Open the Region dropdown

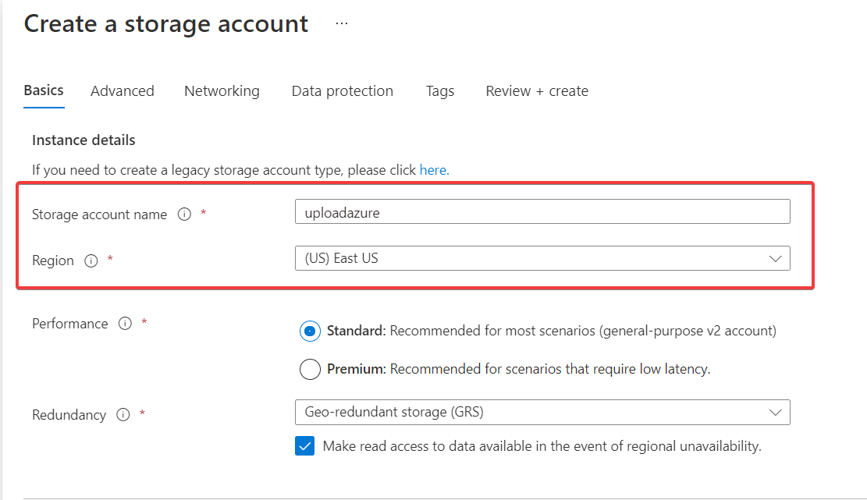(x=542, y=258)
